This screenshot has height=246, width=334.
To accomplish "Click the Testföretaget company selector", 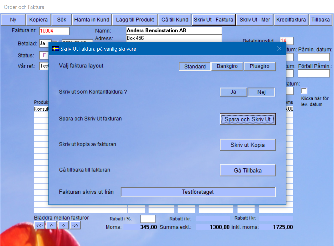I will [x=198, y=192].
